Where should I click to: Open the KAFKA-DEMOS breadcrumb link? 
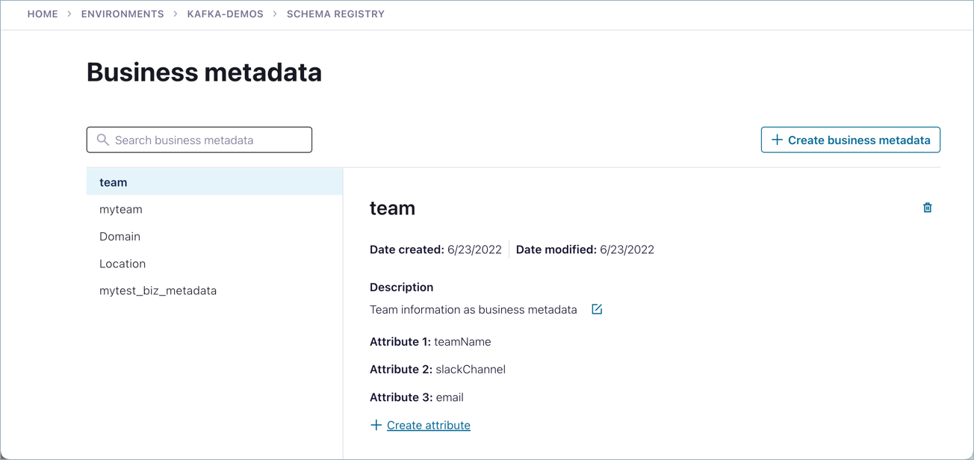[226, 13]
